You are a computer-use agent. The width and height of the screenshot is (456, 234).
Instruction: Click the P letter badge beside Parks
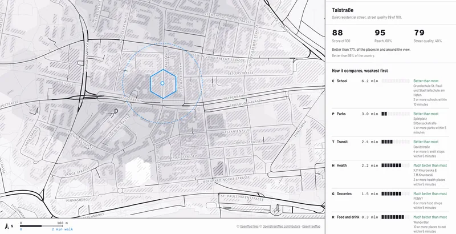(x=333, y=114)
